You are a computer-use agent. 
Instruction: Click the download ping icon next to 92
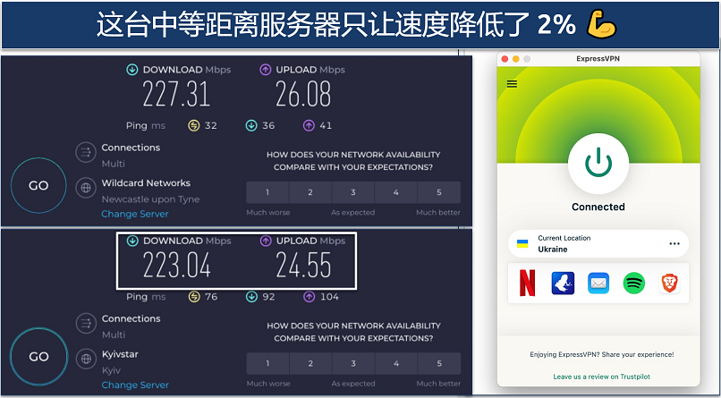(251, 297)
